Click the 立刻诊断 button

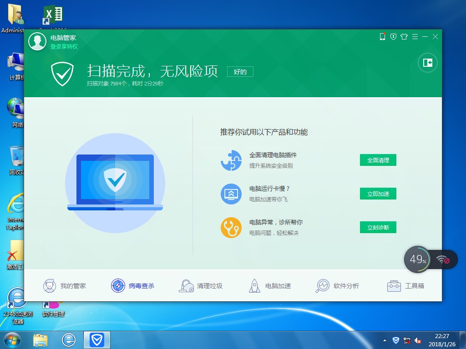[x=378, y=227]
